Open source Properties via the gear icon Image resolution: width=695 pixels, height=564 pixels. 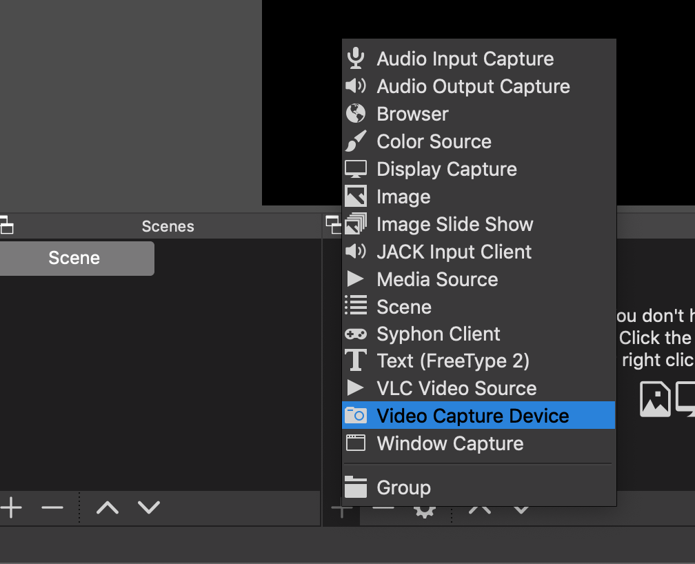[425, 508]
